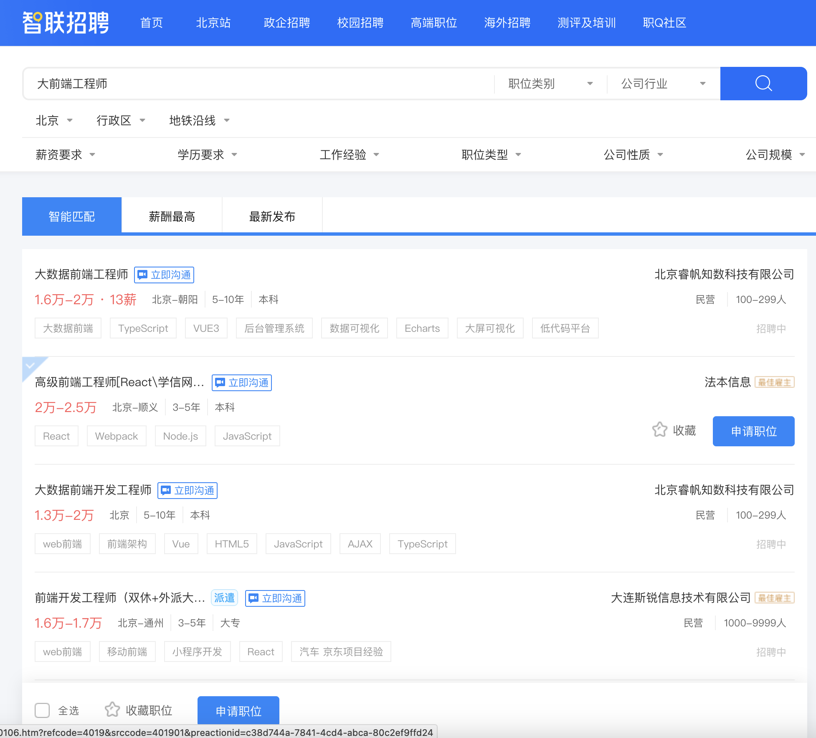Click the 派遣 tag on fourth job
Screen dimensions: 816x738
point(224,598)
